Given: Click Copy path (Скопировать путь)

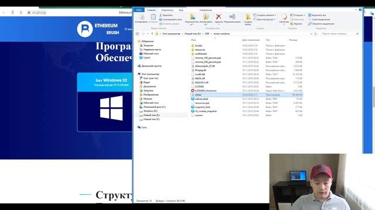Looking at the screenshot, I should [171, 19].
